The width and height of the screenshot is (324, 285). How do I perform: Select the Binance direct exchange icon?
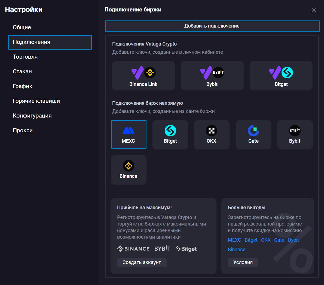click(129, 170)
